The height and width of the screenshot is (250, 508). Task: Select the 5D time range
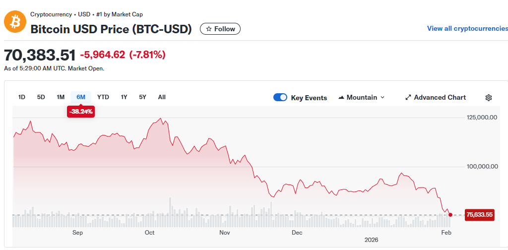(41, 97)
